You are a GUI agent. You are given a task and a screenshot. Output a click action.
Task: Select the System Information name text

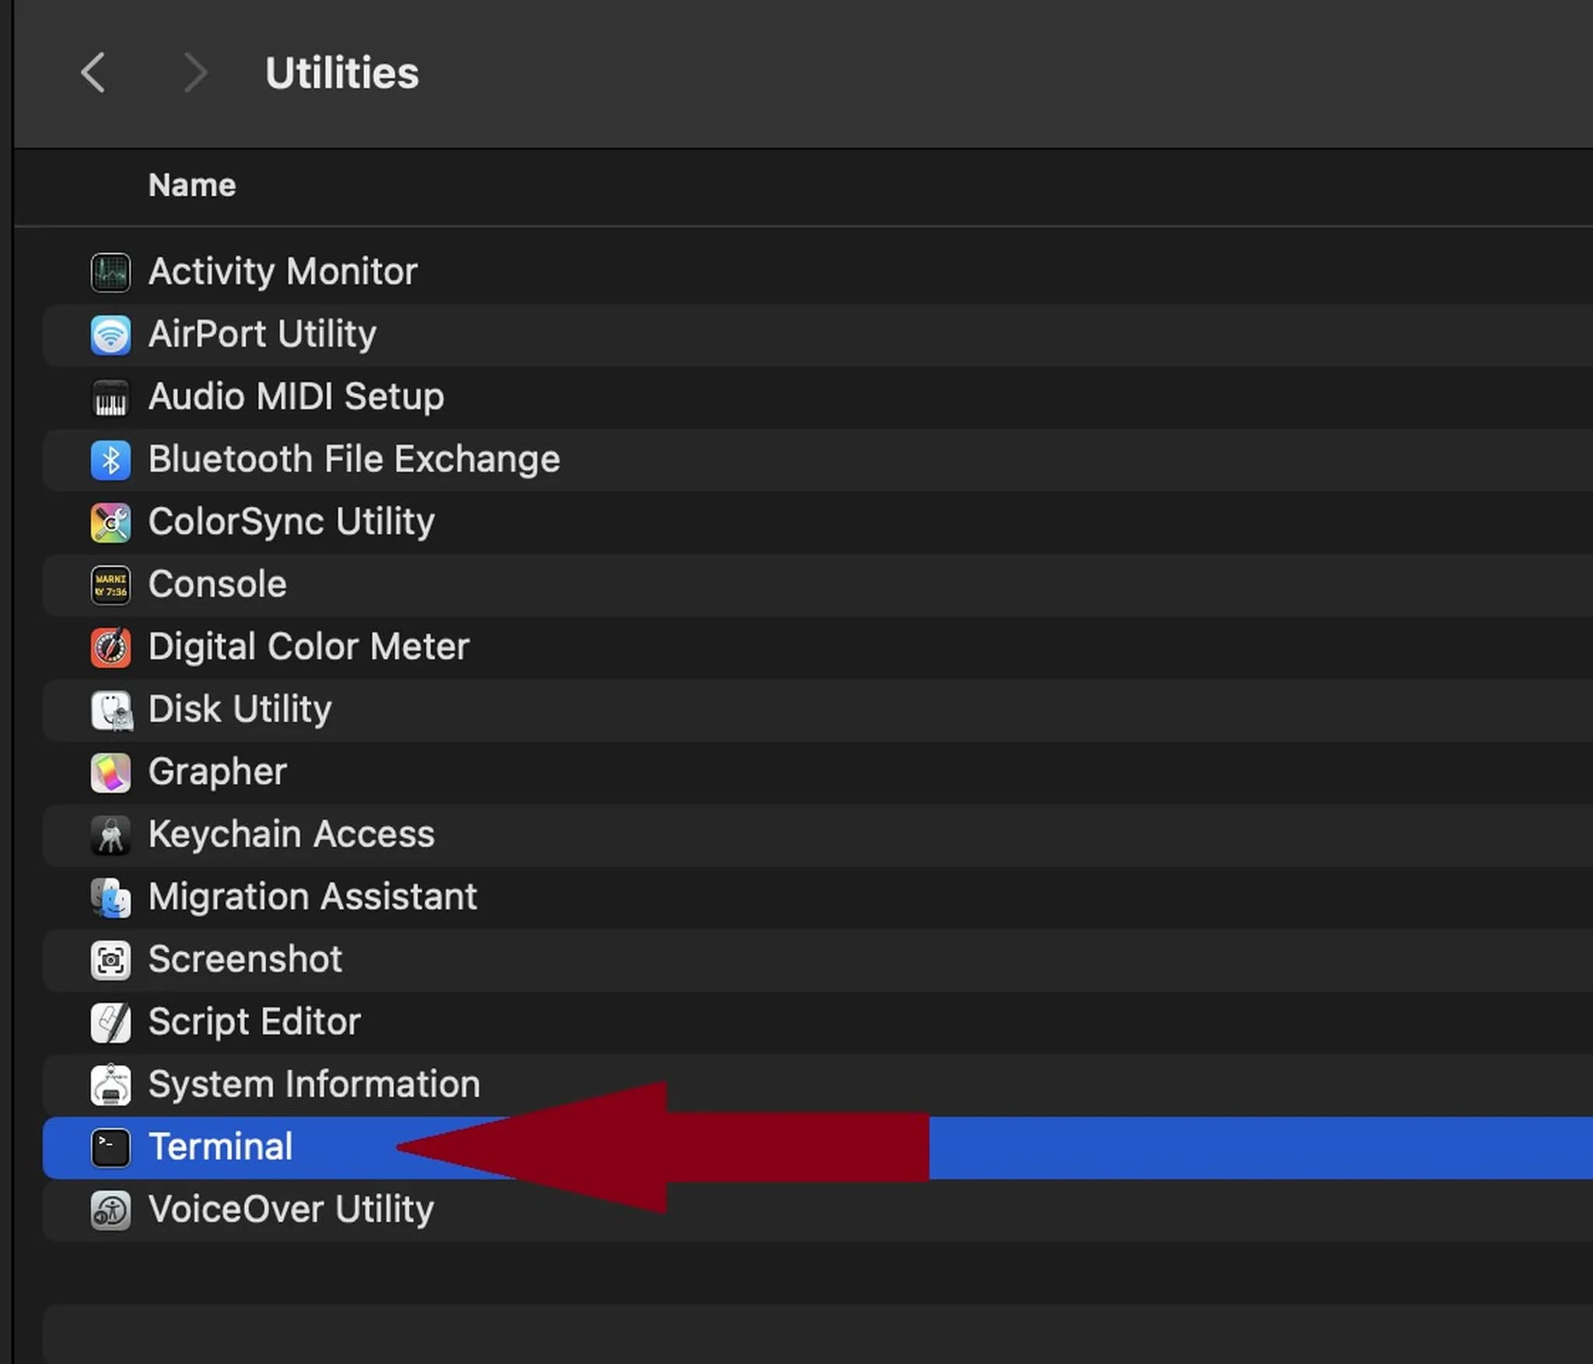(x=314, y=1084)
